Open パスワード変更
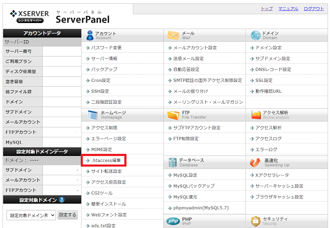This screenshot has height=228, width=330. pos(106,48)
